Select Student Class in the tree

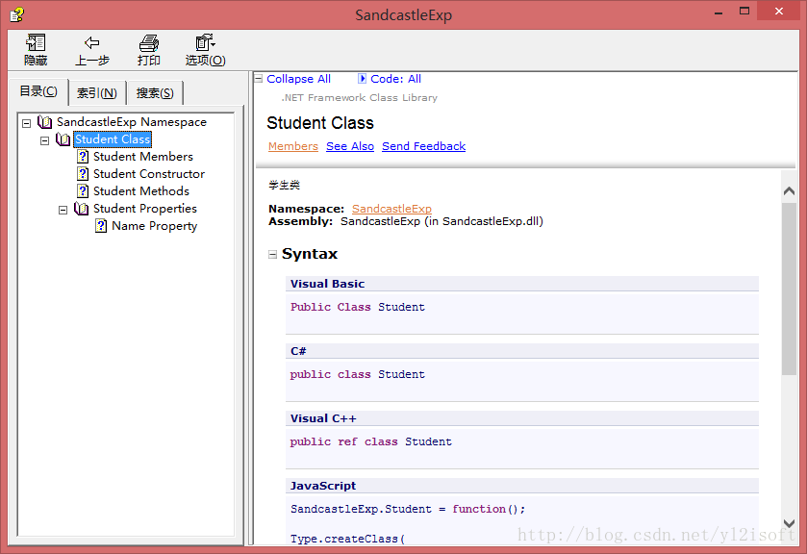113,139
